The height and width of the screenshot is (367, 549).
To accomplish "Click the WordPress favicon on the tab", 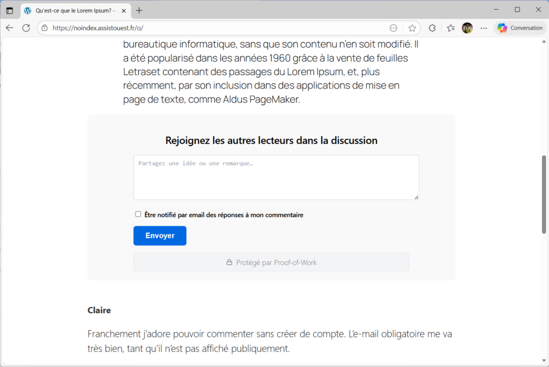I will click(x=27, y=10).
